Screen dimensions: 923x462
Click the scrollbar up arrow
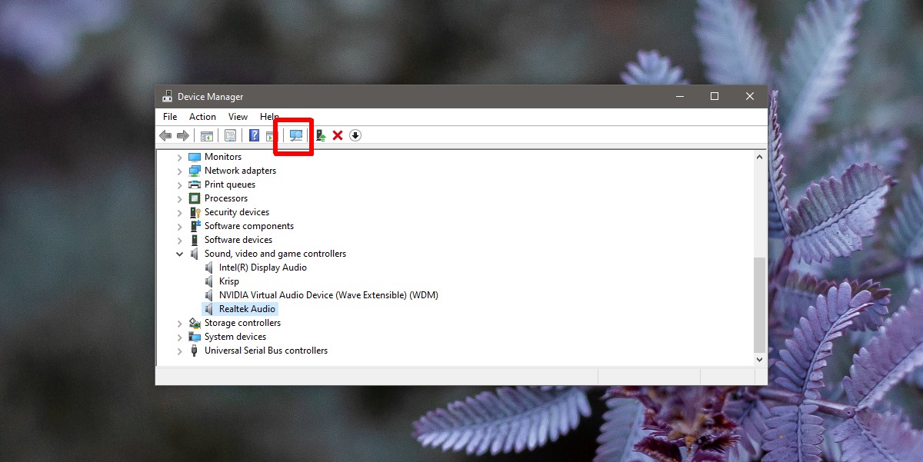coord(760,157)
